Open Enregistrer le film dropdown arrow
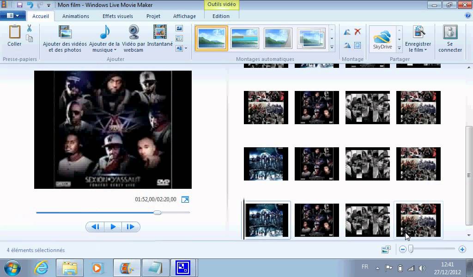 pos(425,50)
